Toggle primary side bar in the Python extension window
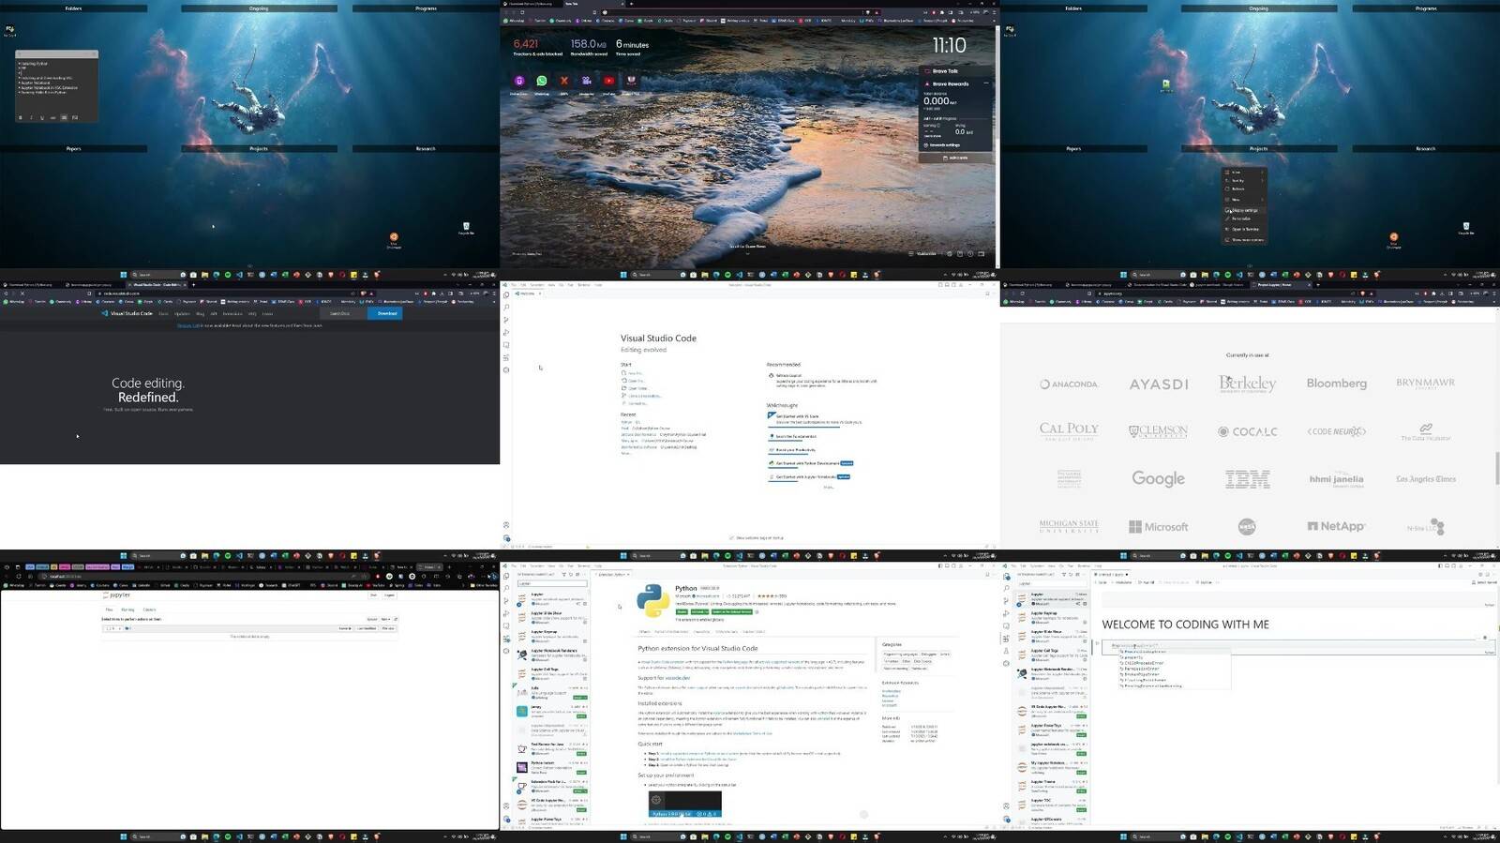This screenshot has width=1500, height=843. pyautogui.click(x=940, y=565)
